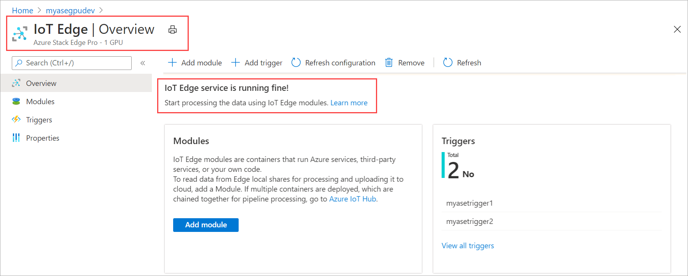Viewport: 688px width, 276px height.
Task: Click the Refresh icon in toolbar
Action: pyautogui.click(x=448, y=63)
